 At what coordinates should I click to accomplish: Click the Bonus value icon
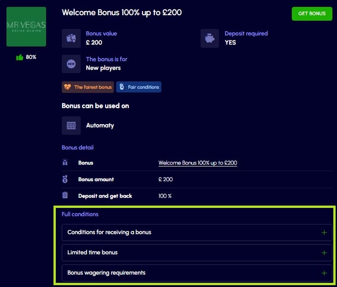[x=71, y=38]
